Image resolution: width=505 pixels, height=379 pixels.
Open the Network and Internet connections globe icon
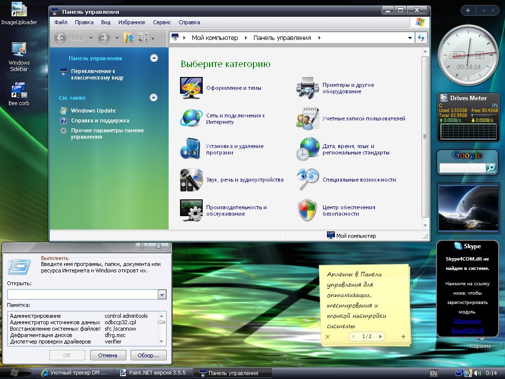[191, 118]
